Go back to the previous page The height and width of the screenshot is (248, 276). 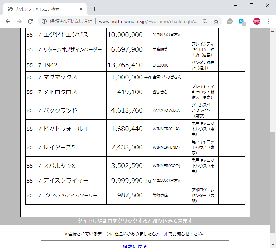click(x=8, y=21)
